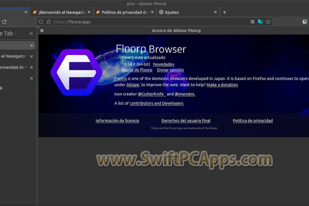
Task: Click the Floorp hexagon logo
Action: 76,73
